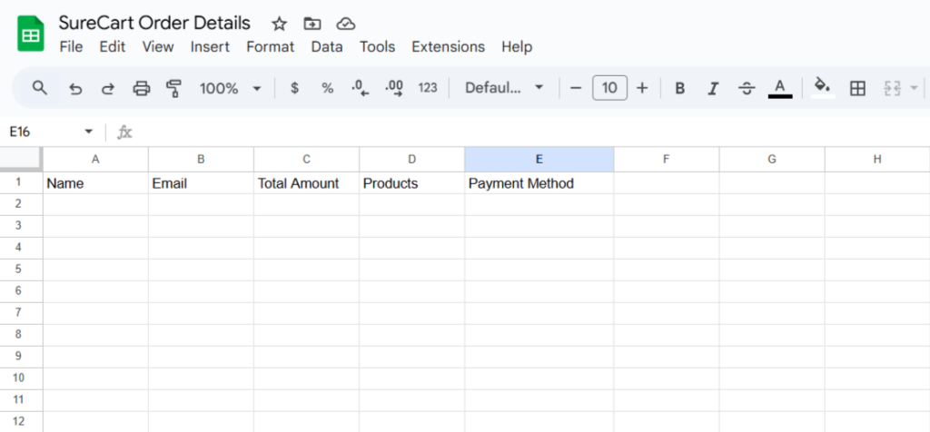Click the redo arrow icon
This screenshot has width=930, height=432.
coord(107,88)
